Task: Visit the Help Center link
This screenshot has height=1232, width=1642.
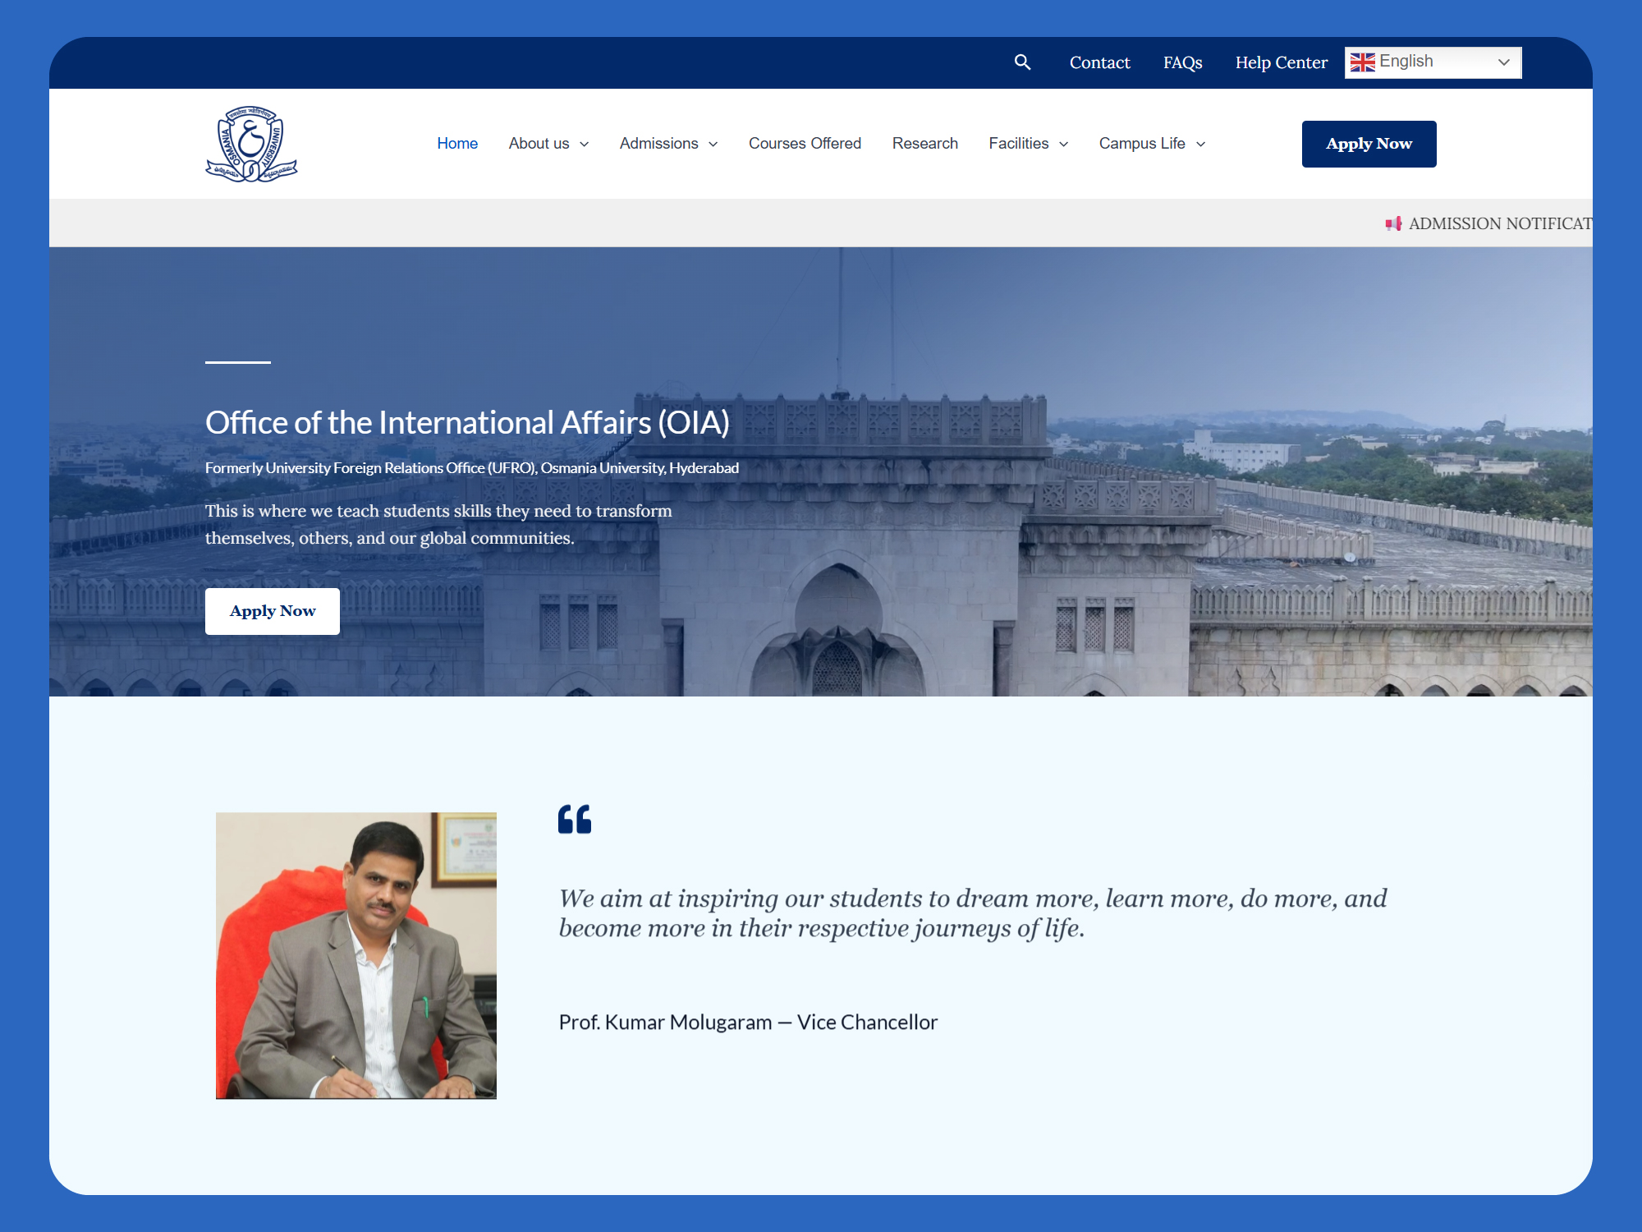Action: pos(1281,62)
